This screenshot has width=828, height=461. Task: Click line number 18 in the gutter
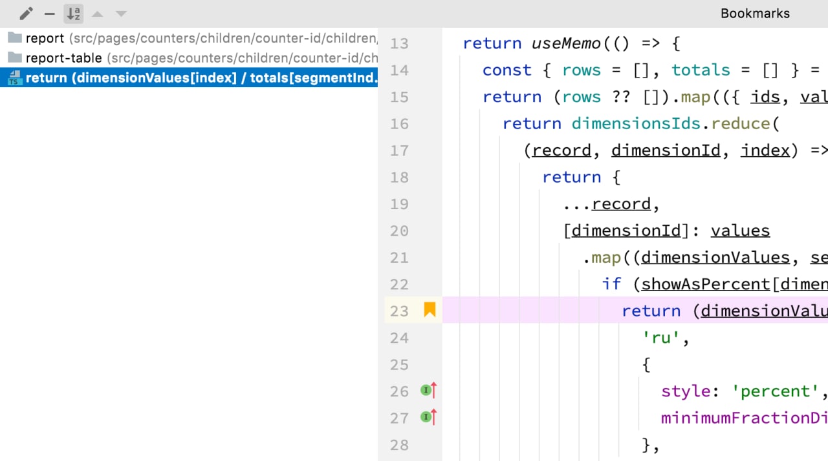pyautogui.click(x=400, y=177)
